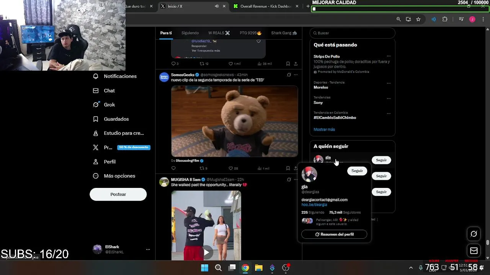Open ElShark account switcher menu
This screenshot has width=490, height=275.
point(122,249)
